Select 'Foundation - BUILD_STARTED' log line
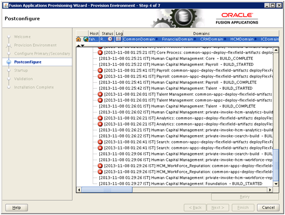This screenshot has width=285, height=215. click(x=181, y=184)
